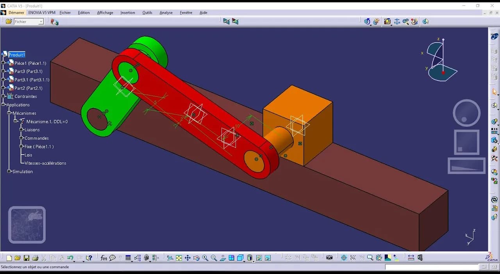Click the Print icon in bottom toolbar
Screen dimensions: 500x274
pos(35,258)
